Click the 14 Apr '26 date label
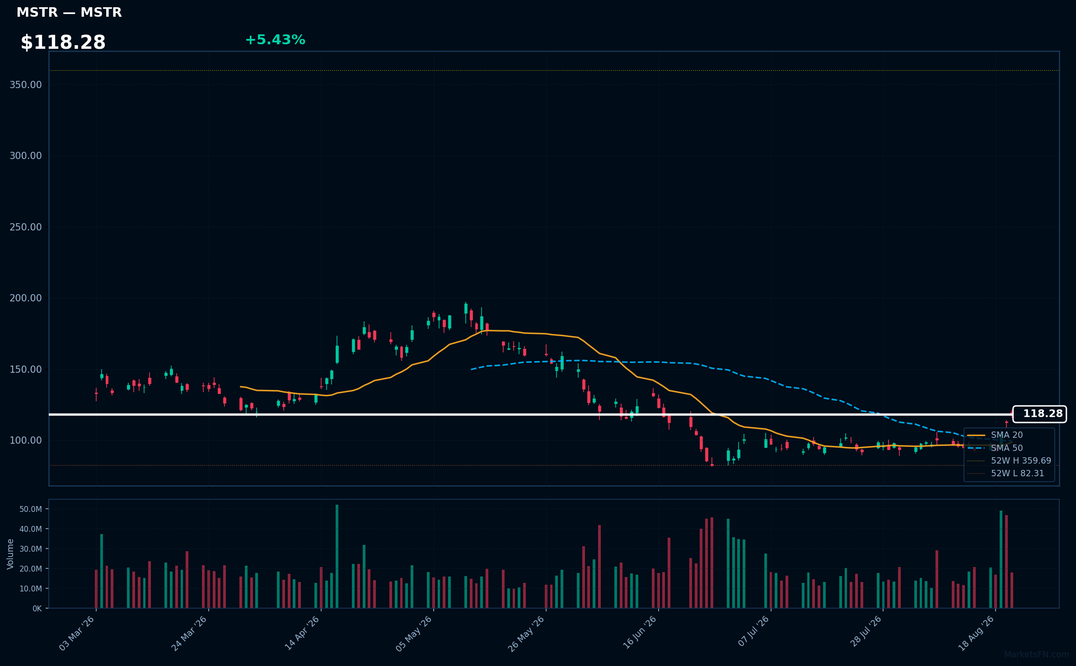The width and height of the screenshot is (1076, 666). (302, 633)
